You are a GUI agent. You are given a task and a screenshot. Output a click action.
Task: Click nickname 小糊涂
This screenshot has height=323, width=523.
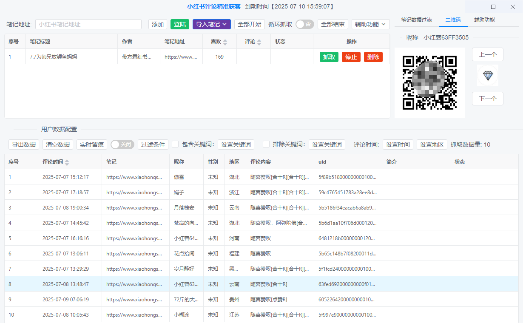point(182,315)
